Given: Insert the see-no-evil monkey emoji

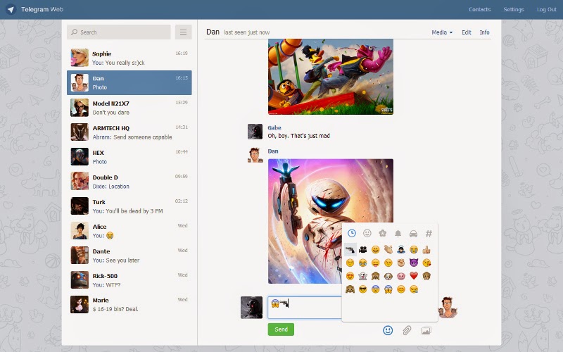Looking at the screenshot, I should click(376, 276).
